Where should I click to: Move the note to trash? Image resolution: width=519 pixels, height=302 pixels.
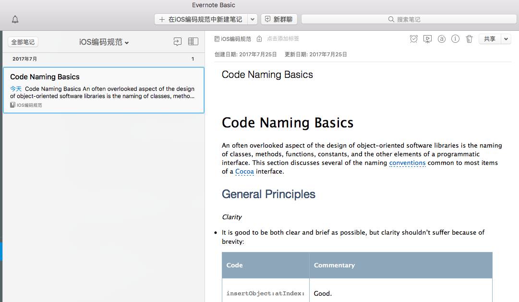pyautogui.click(x=470, y=39)
